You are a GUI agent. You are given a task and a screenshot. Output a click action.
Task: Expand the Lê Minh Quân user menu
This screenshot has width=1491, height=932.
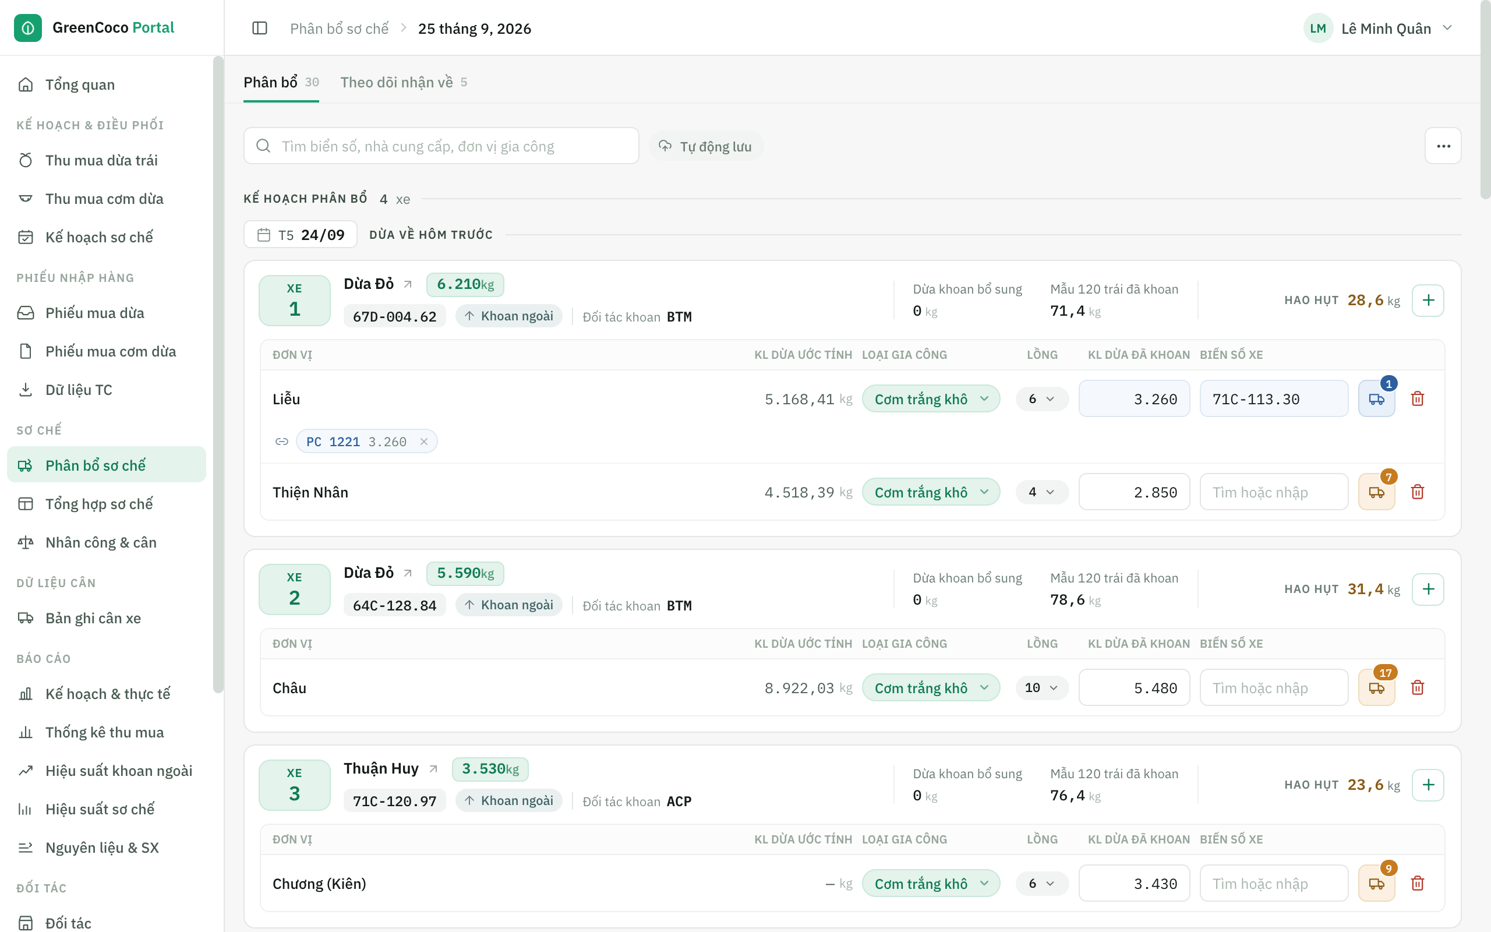pyautogui.click(x=1379, y=29)
